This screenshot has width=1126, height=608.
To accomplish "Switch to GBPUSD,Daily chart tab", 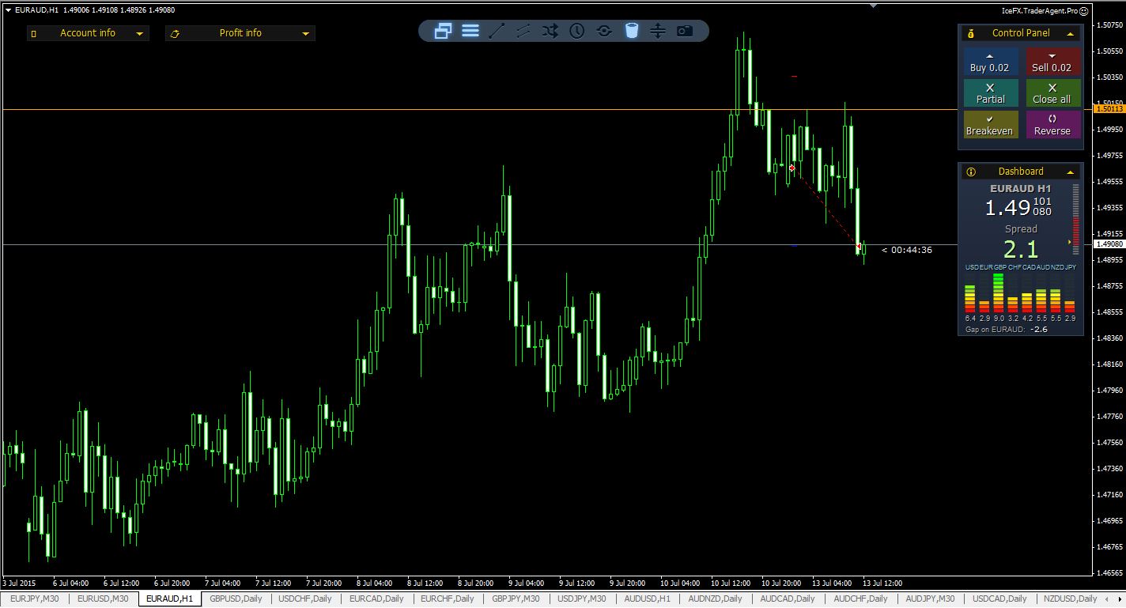I will (x=236, y=599).
